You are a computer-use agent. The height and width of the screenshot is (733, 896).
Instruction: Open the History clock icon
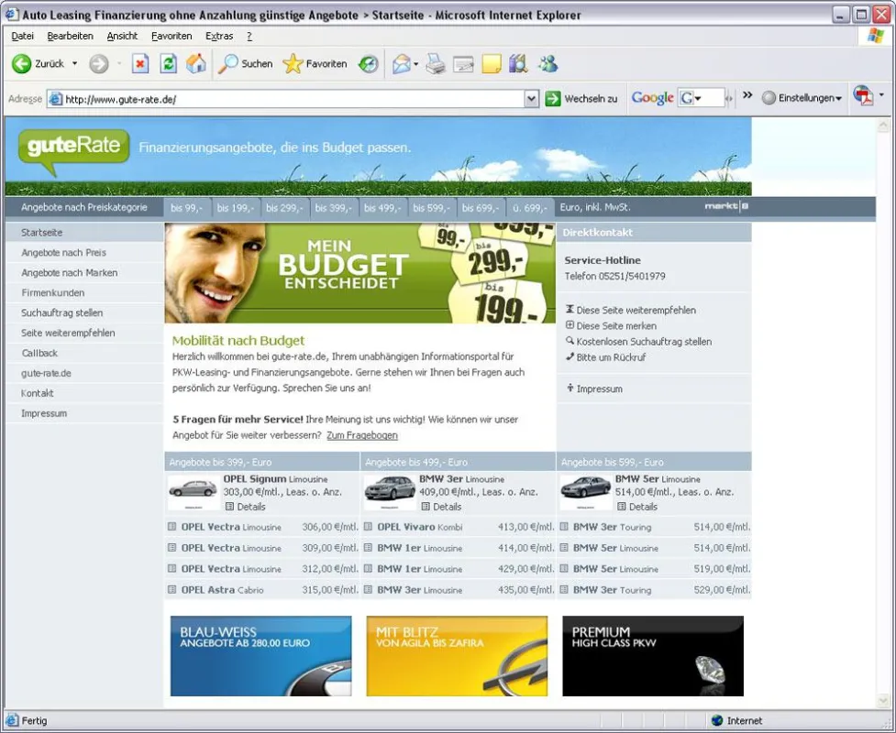coord(369,63)
